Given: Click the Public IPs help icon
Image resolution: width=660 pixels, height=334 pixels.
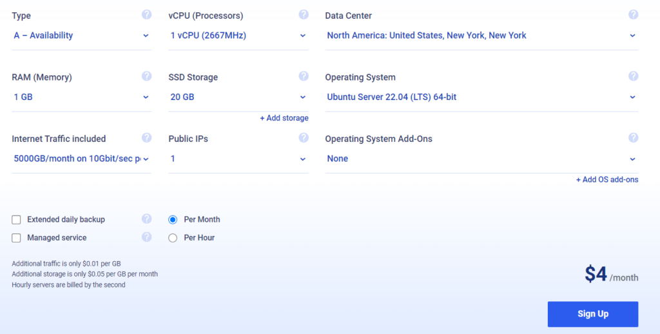Looking at the screenshot, I should [304, 138].
